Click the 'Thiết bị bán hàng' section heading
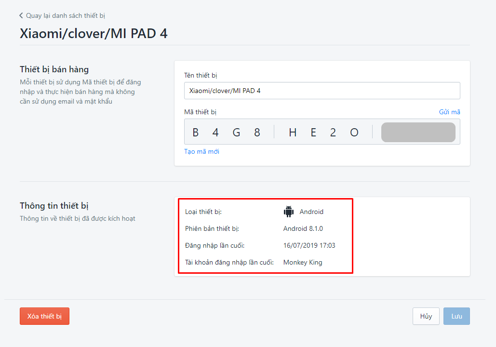 tap(54, 69)
